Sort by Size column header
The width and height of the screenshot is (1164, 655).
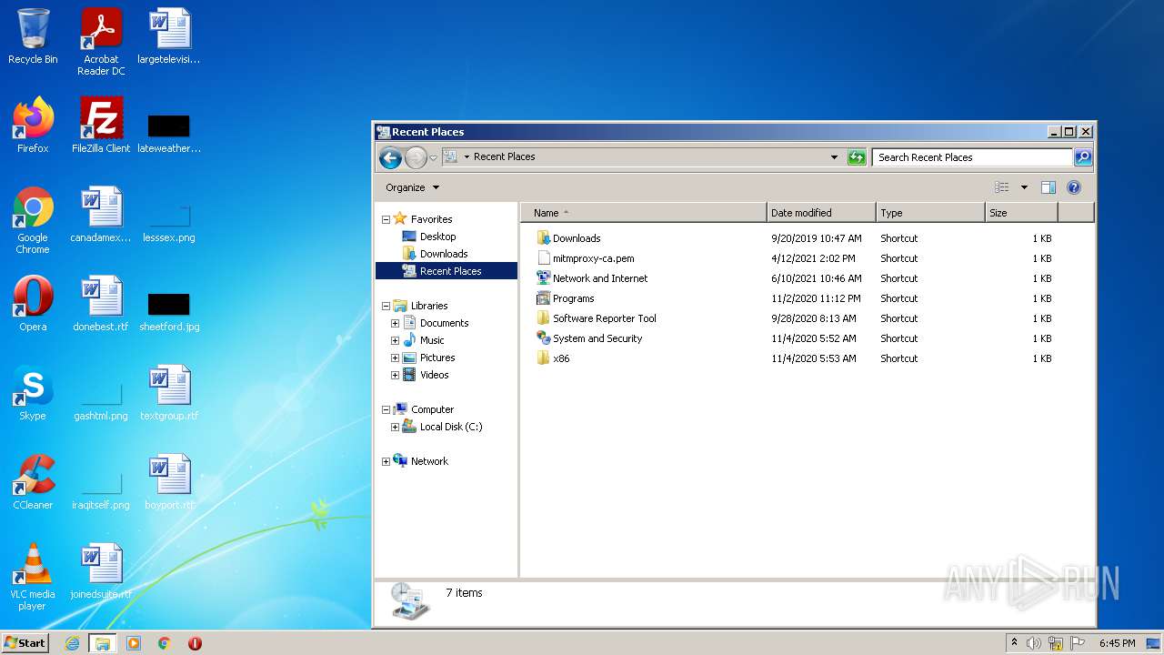pos(1021,213)
